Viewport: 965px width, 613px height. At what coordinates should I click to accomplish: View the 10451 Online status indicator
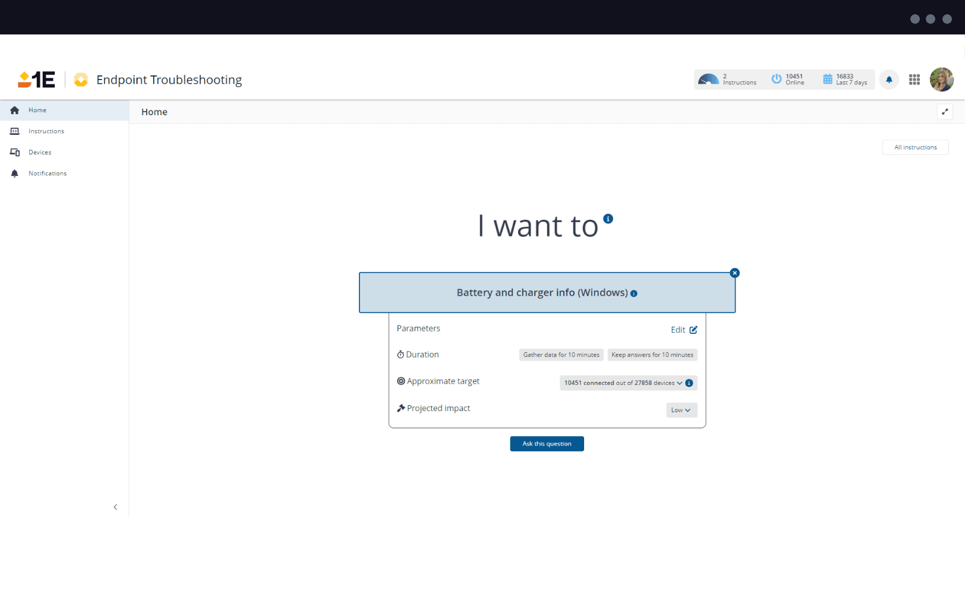(x=789, y=79)
